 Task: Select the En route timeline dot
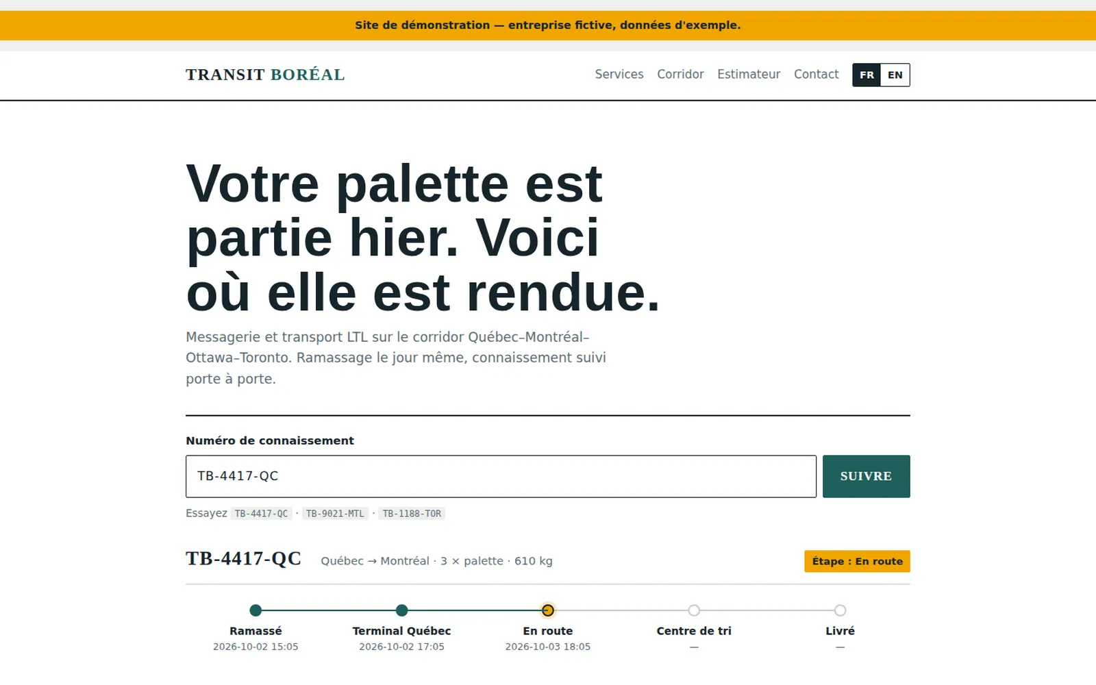548,610
